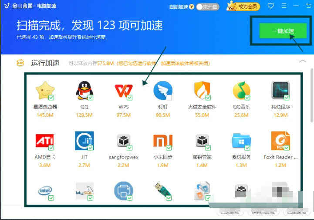The image size is (314, 220).
Task: Click the heart favorite icon in title bar
Action: pyautogui.click(x=271, y=6)
